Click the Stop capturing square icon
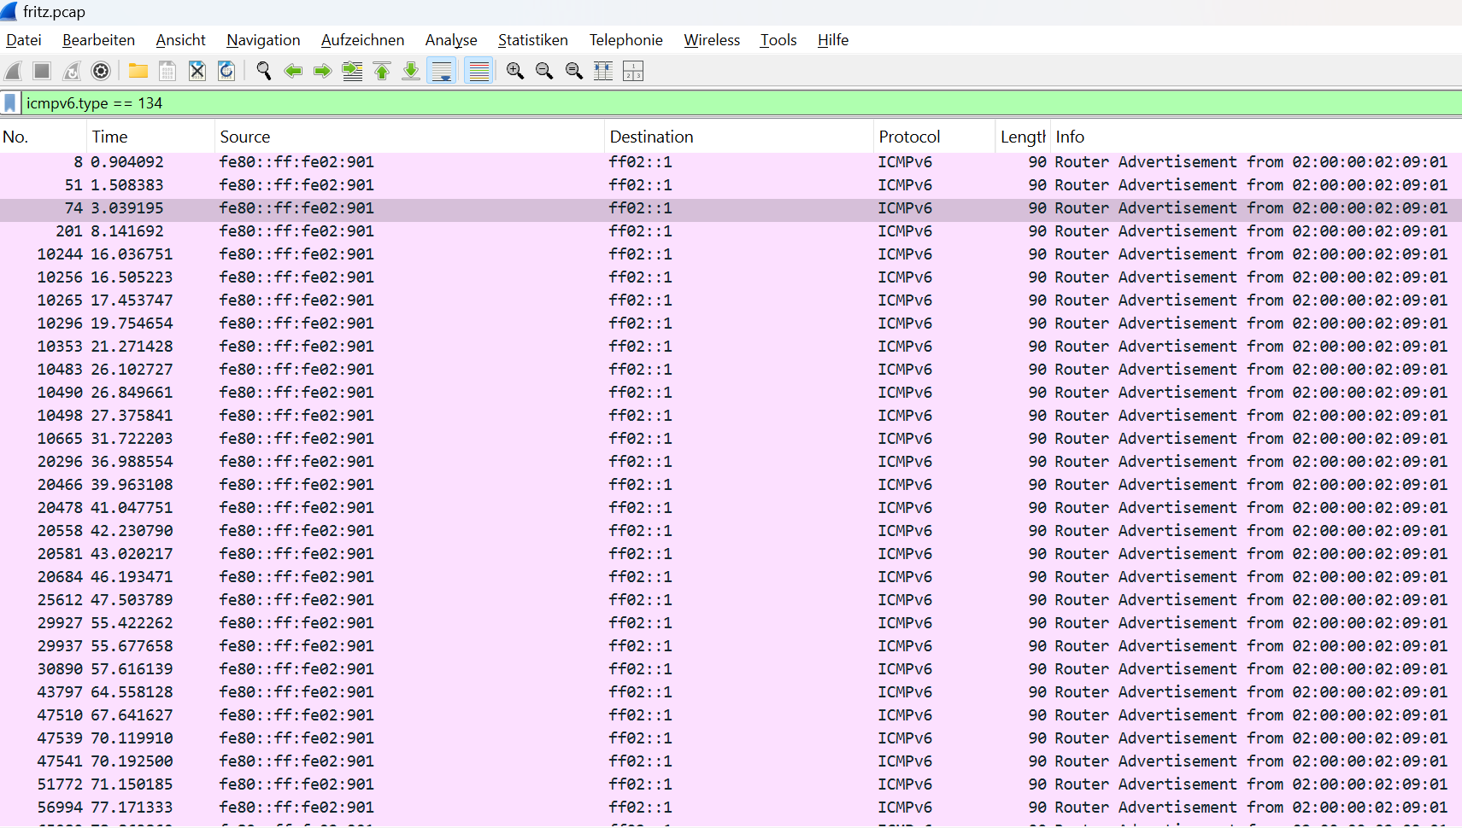 pos(42,71)
